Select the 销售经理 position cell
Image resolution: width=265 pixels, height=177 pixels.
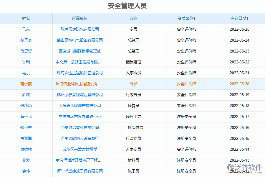[133, 62]
